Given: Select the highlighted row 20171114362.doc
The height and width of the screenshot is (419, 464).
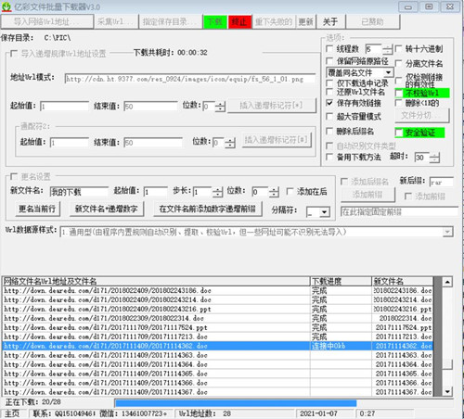Looking at the screenshot, I should [218, 346].
